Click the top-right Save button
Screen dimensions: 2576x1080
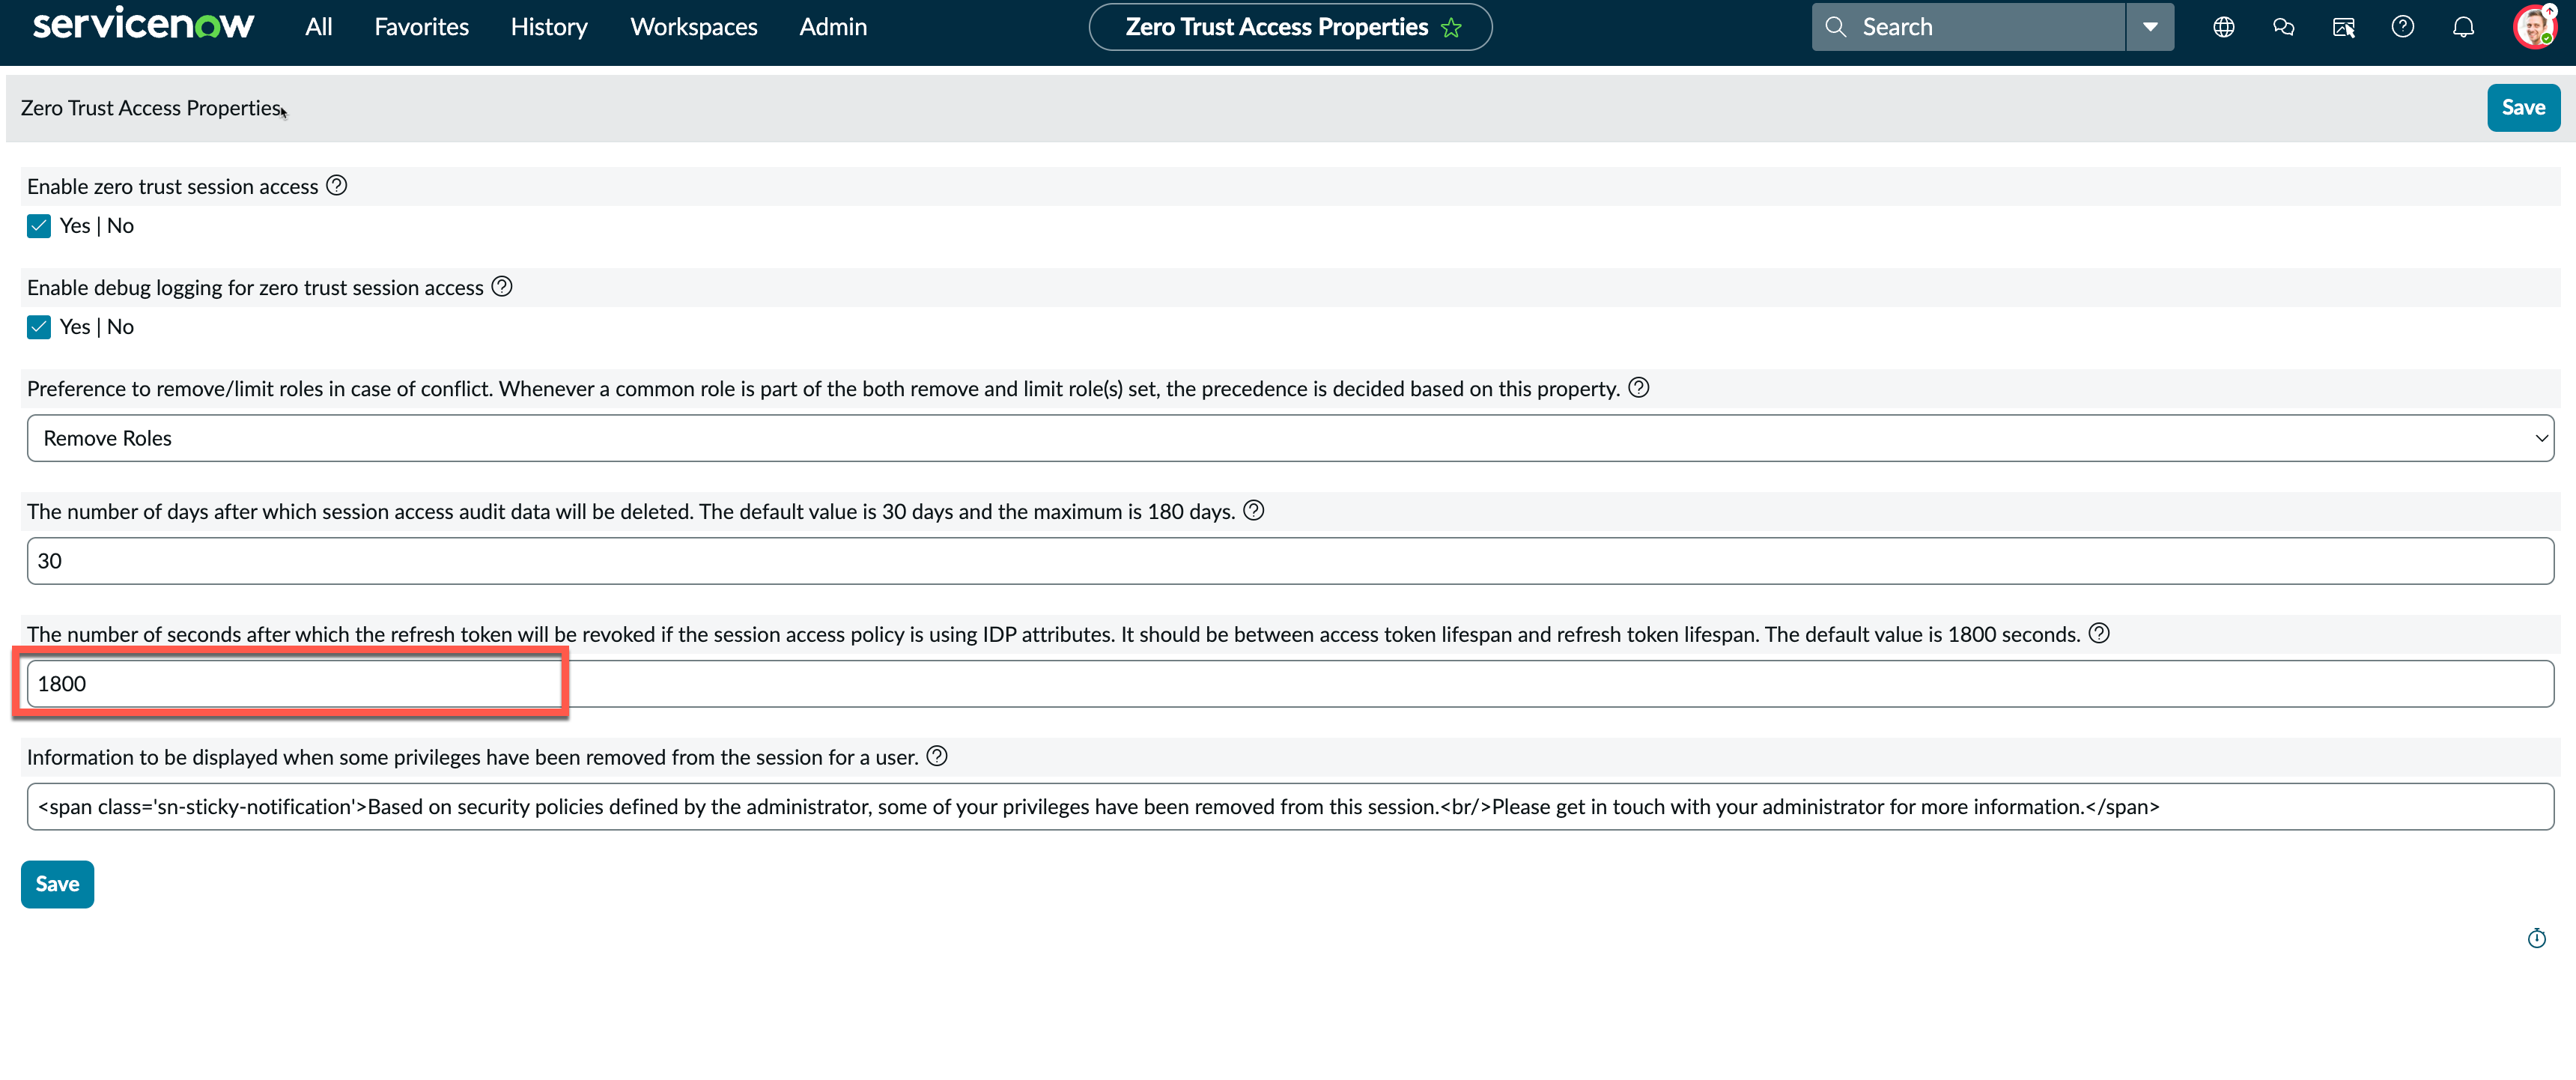click(x=2523, y=107)
